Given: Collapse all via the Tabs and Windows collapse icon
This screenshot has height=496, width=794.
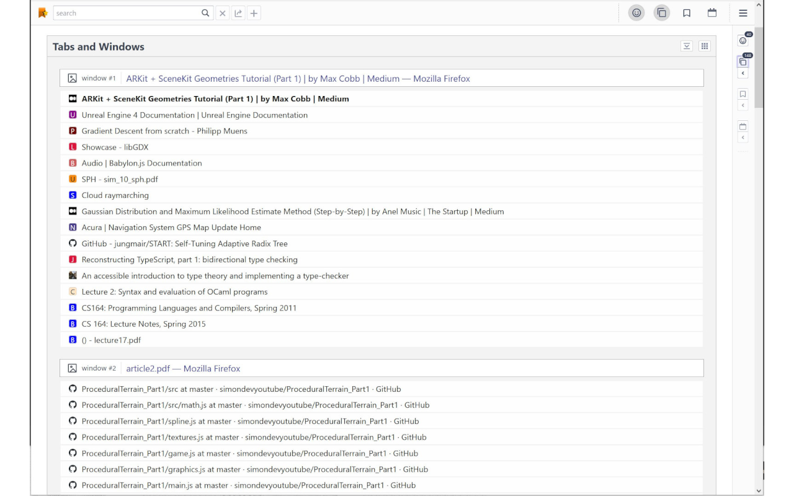Looking at the screenshot, I should [687, 46].
